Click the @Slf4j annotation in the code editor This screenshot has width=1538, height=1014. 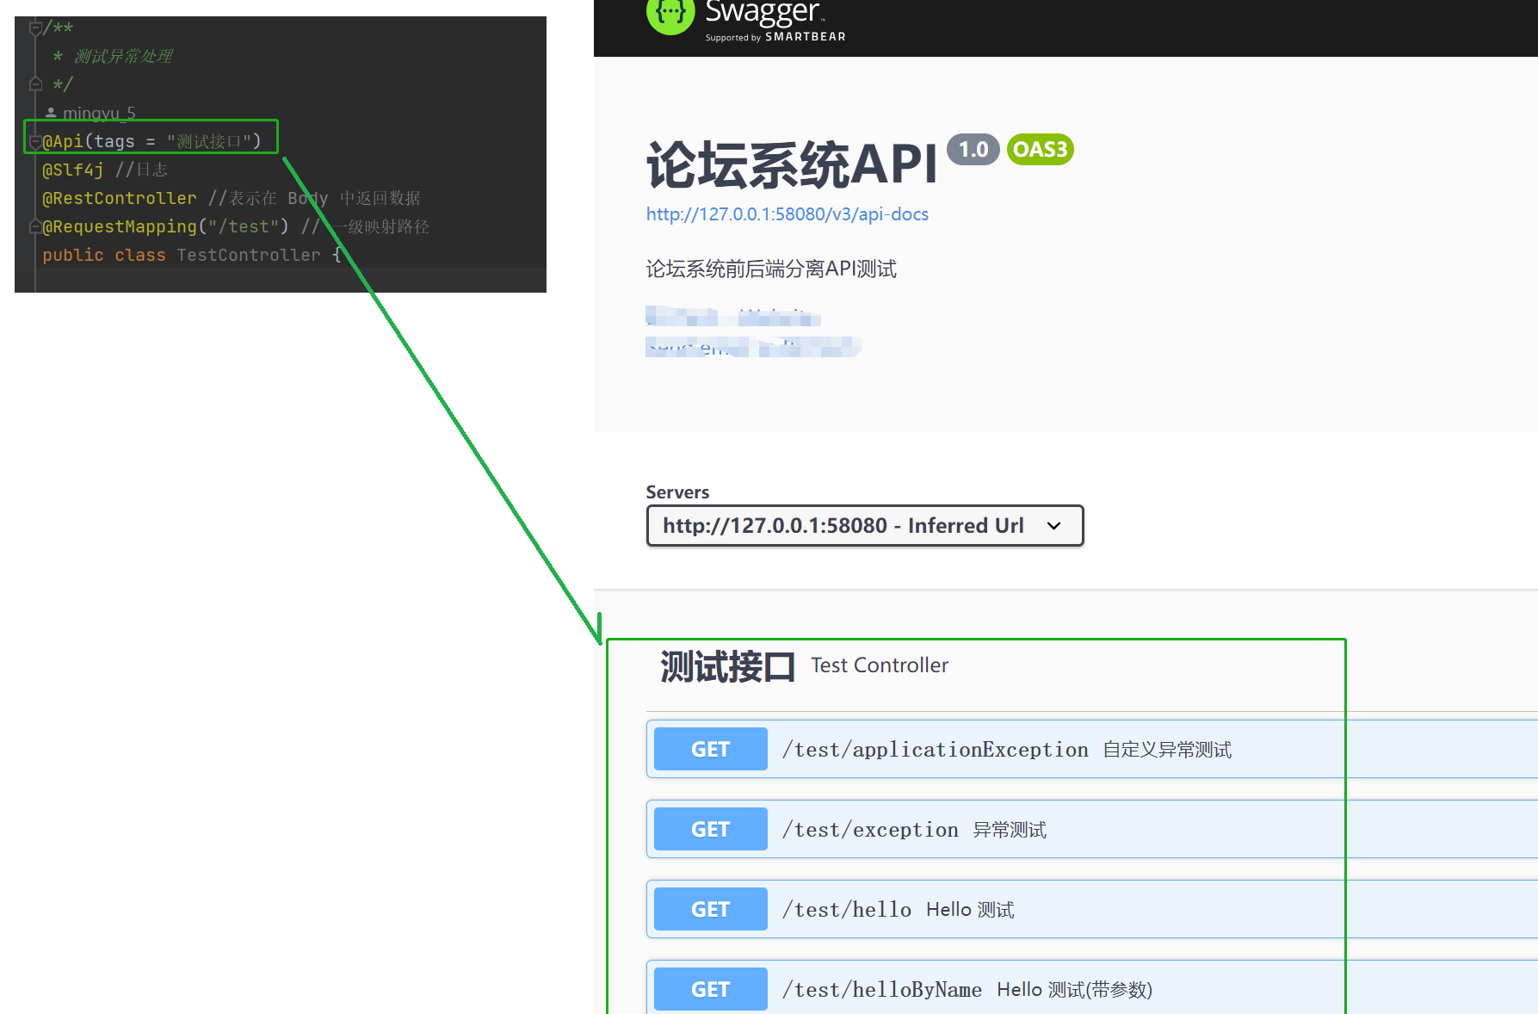tap(73, 170)
